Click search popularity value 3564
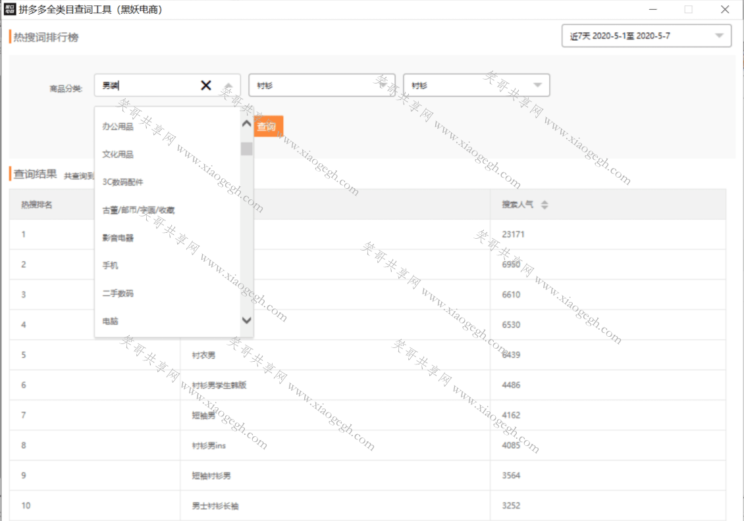The height and width of the screenshot is (521, 744). [x=512, y=476]
